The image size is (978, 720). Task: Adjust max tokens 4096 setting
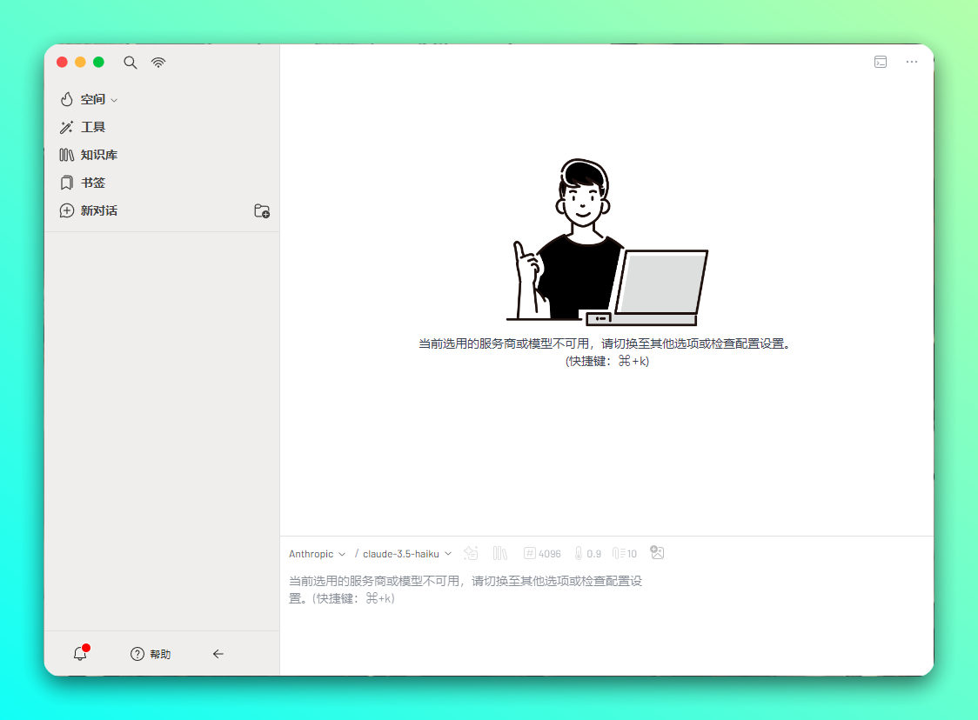[542, 554]
